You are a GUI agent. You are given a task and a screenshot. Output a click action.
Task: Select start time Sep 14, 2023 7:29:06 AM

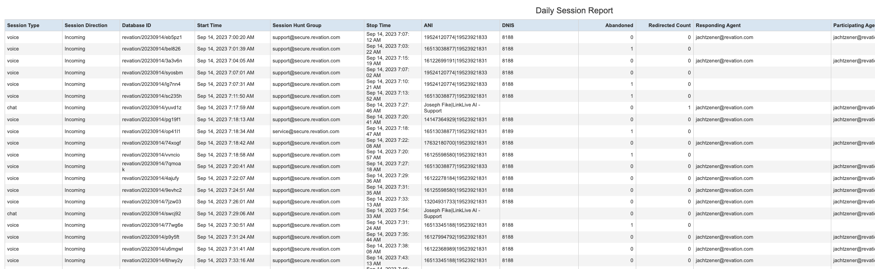coord(225,214)
